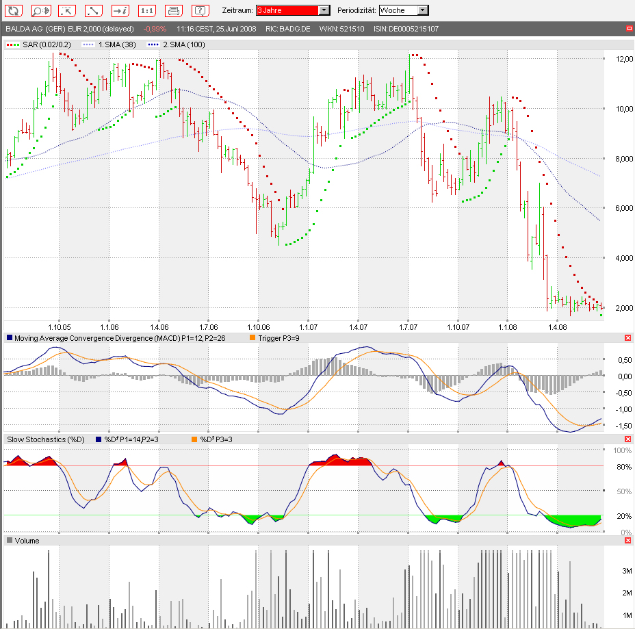Click the 1.1.07 date axis label

(308, 327)
